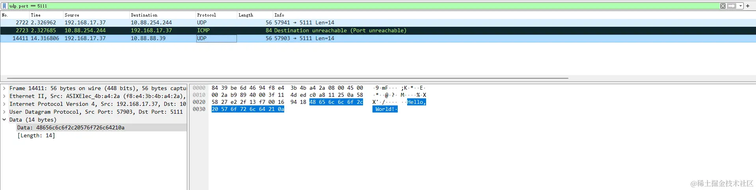Click time value 2.326962

43,23
